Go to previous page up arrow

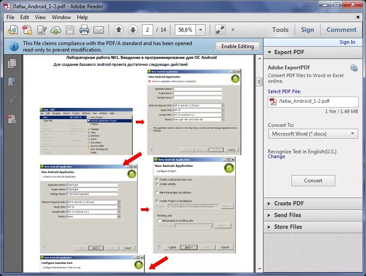coord(119,30)
